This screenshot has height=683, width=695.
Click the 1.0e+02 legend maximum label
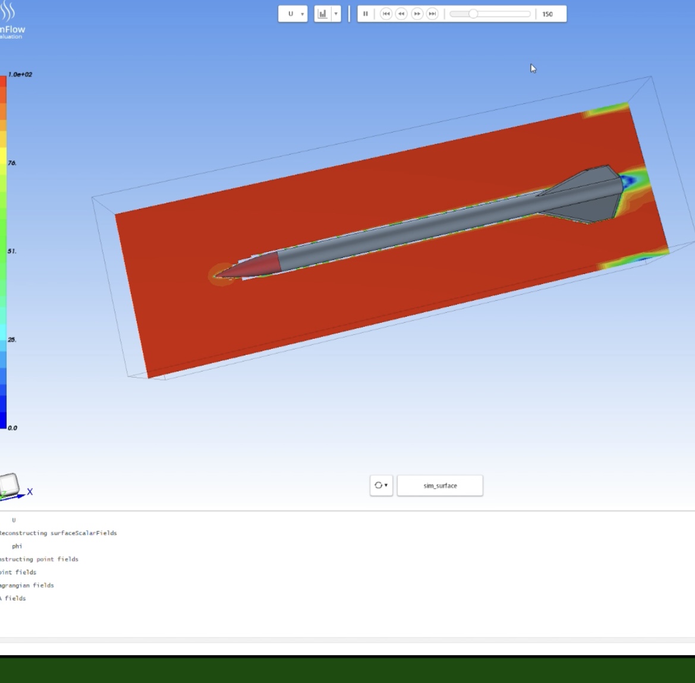(20, 74)
